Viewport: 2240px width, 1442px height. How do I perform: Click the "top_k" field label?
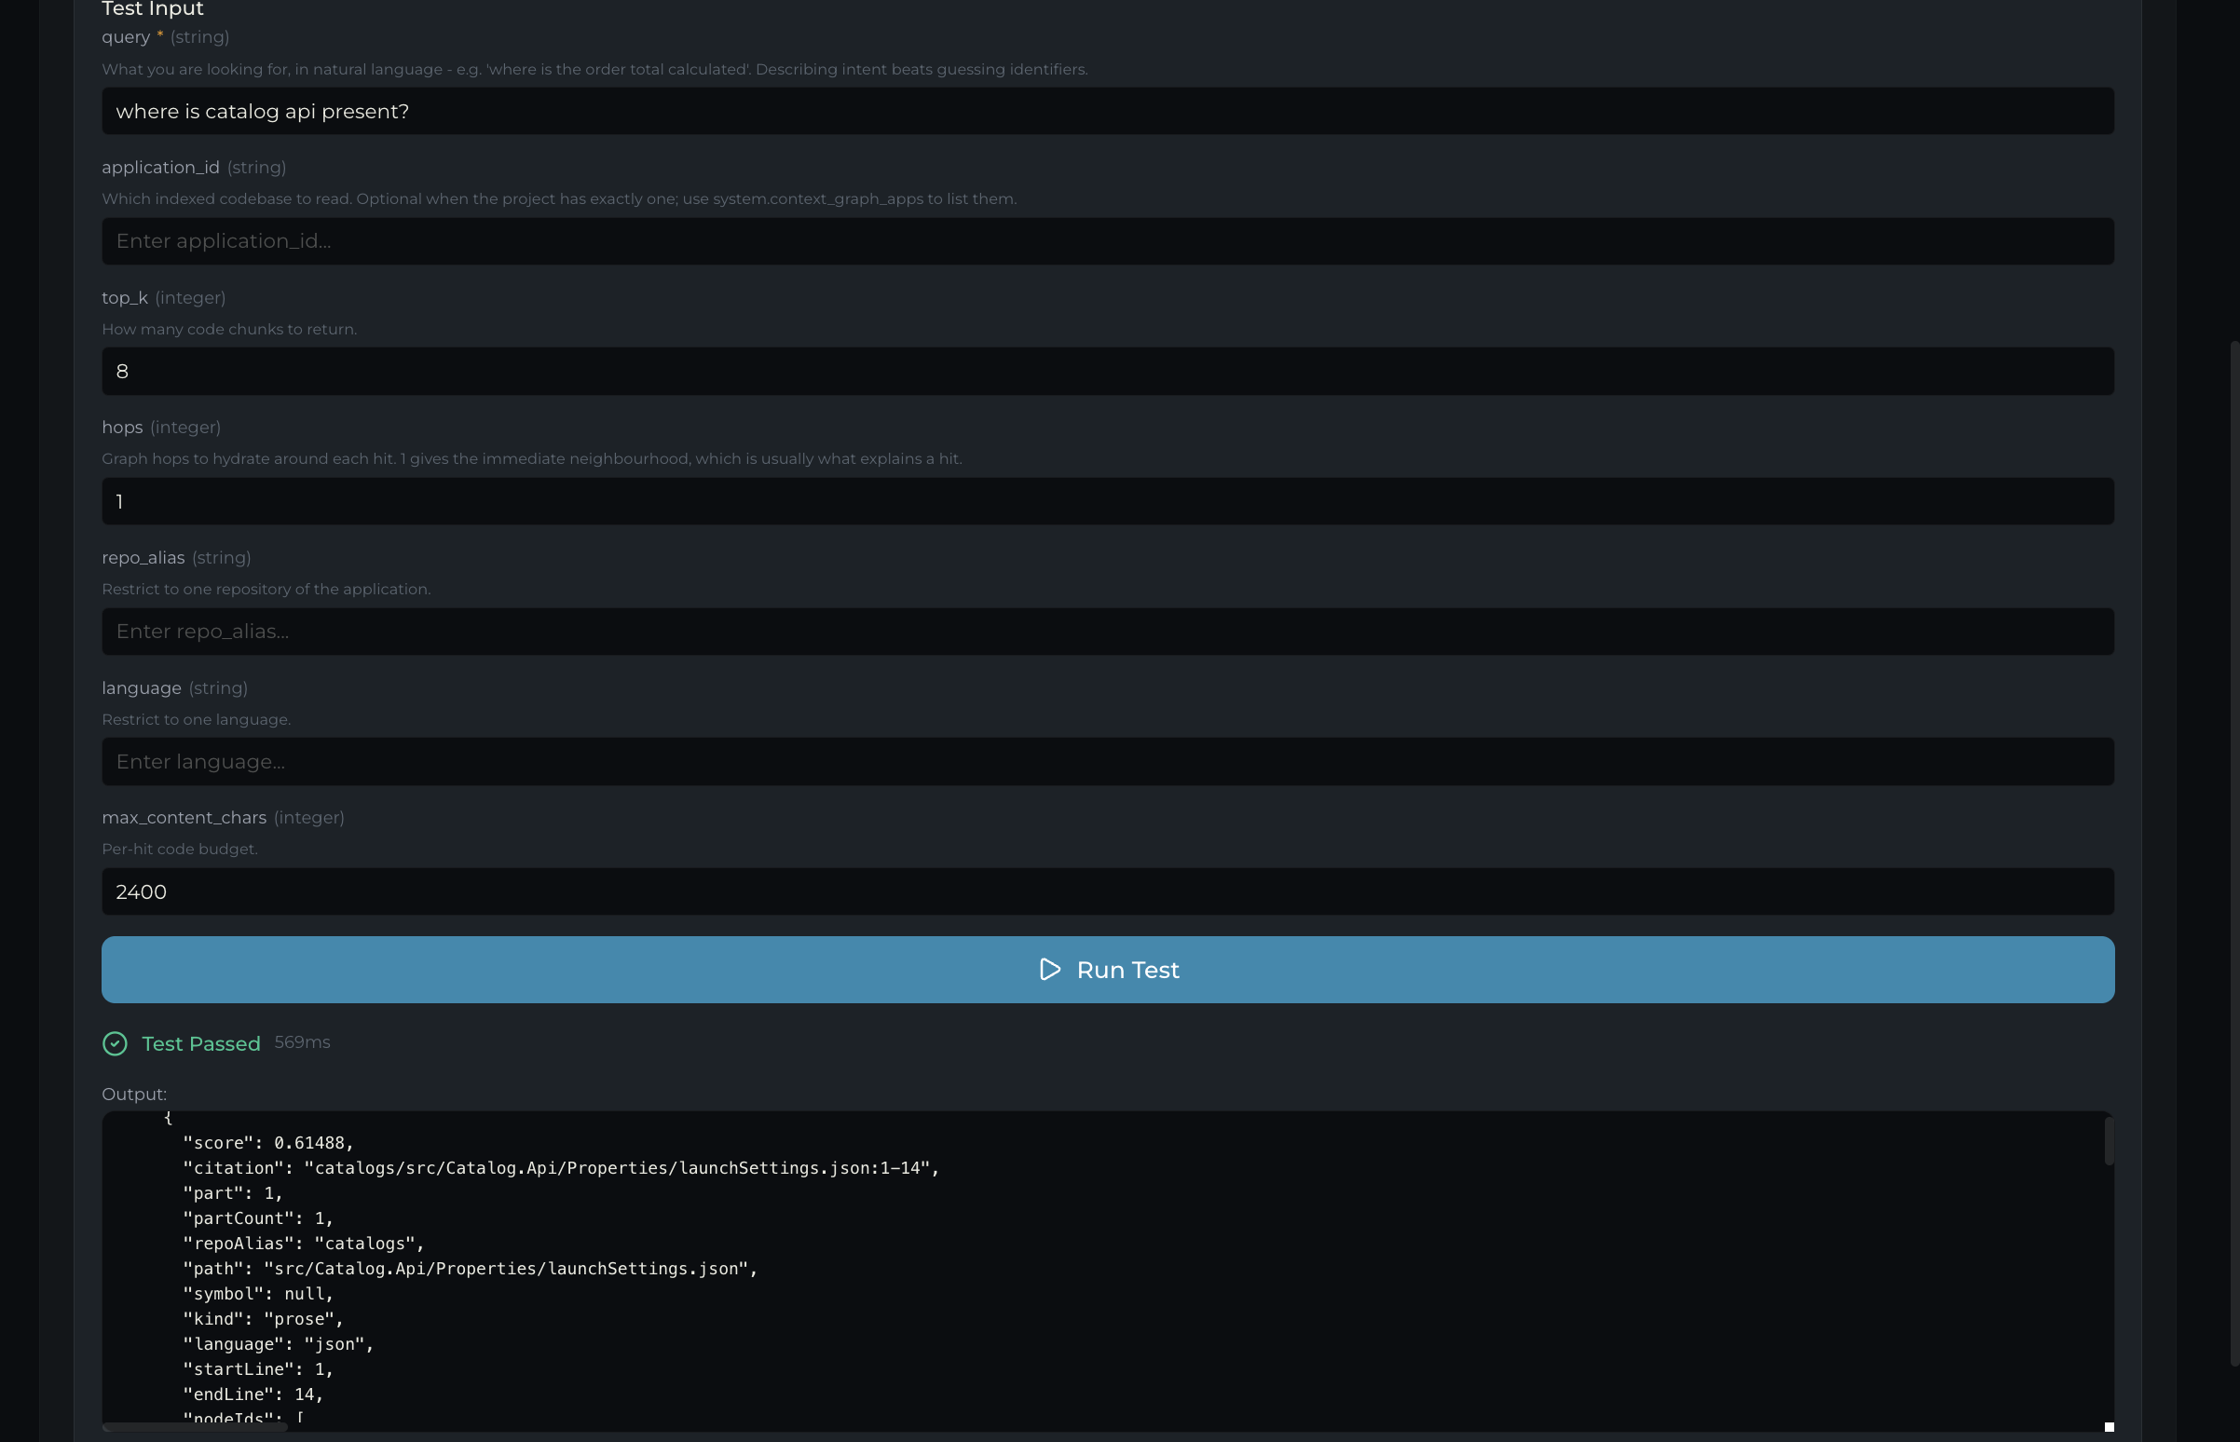click(x=125, y=298)
